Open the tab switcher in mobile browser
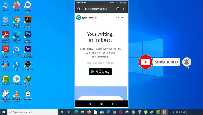Screen dimensions: 203x115 pyautogui.click(x=118, y=9)
